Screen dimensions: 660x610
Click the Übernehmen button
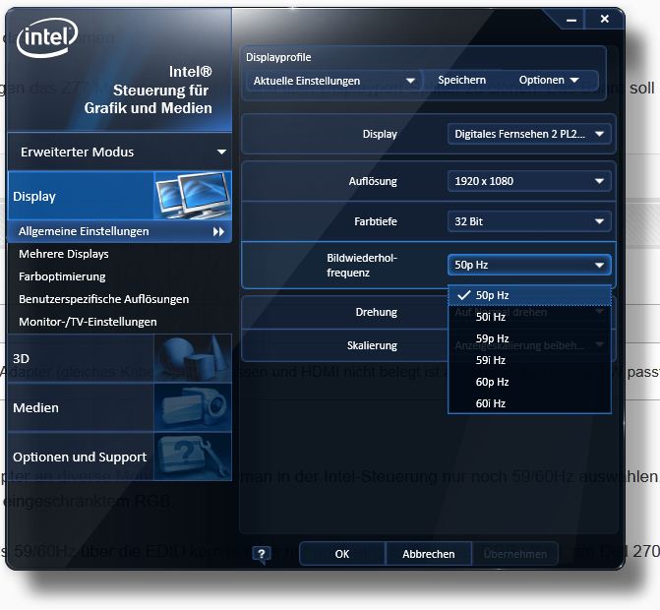(514, 554)
